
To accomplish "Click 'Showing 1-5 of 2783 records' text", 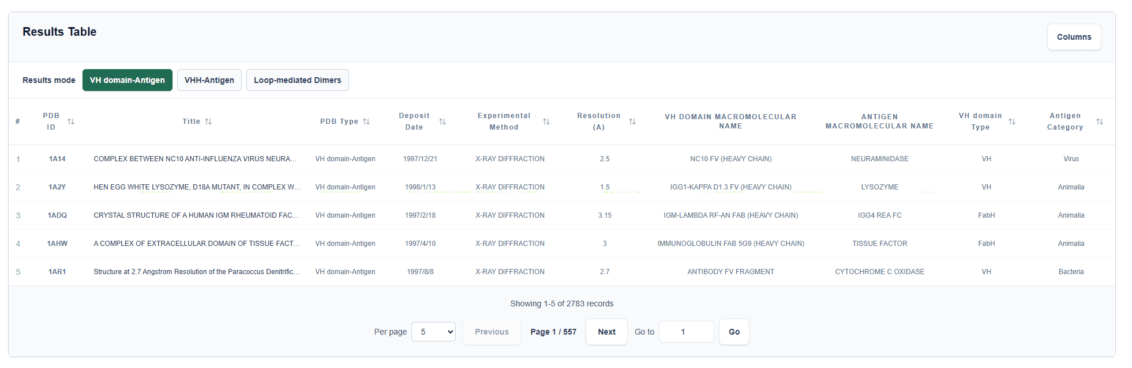I will [x=561, y=303].
